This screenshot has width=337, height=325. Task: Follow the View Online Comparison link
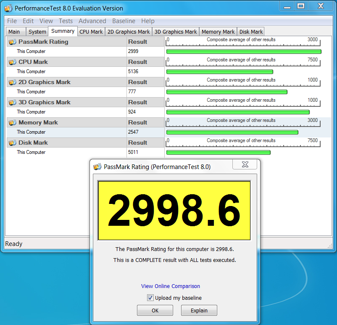(171, 286)
